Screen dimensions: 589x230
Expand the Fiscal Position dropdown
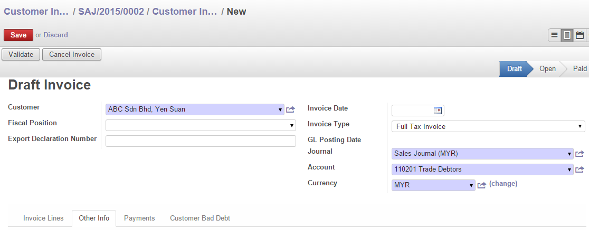[x=291, y=126]
